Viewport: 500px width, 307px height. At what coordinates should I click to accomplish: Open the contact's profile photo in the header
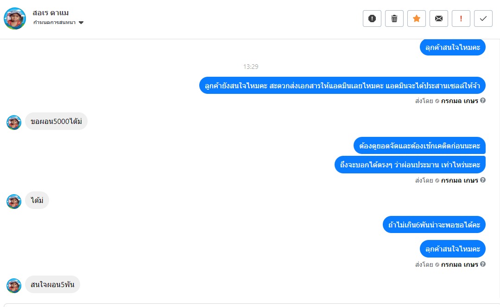(x=15, y=18)
